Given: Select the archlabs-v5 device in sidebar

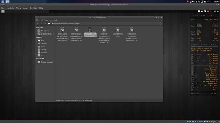Looking at the screenshot, I should (45, 34).
